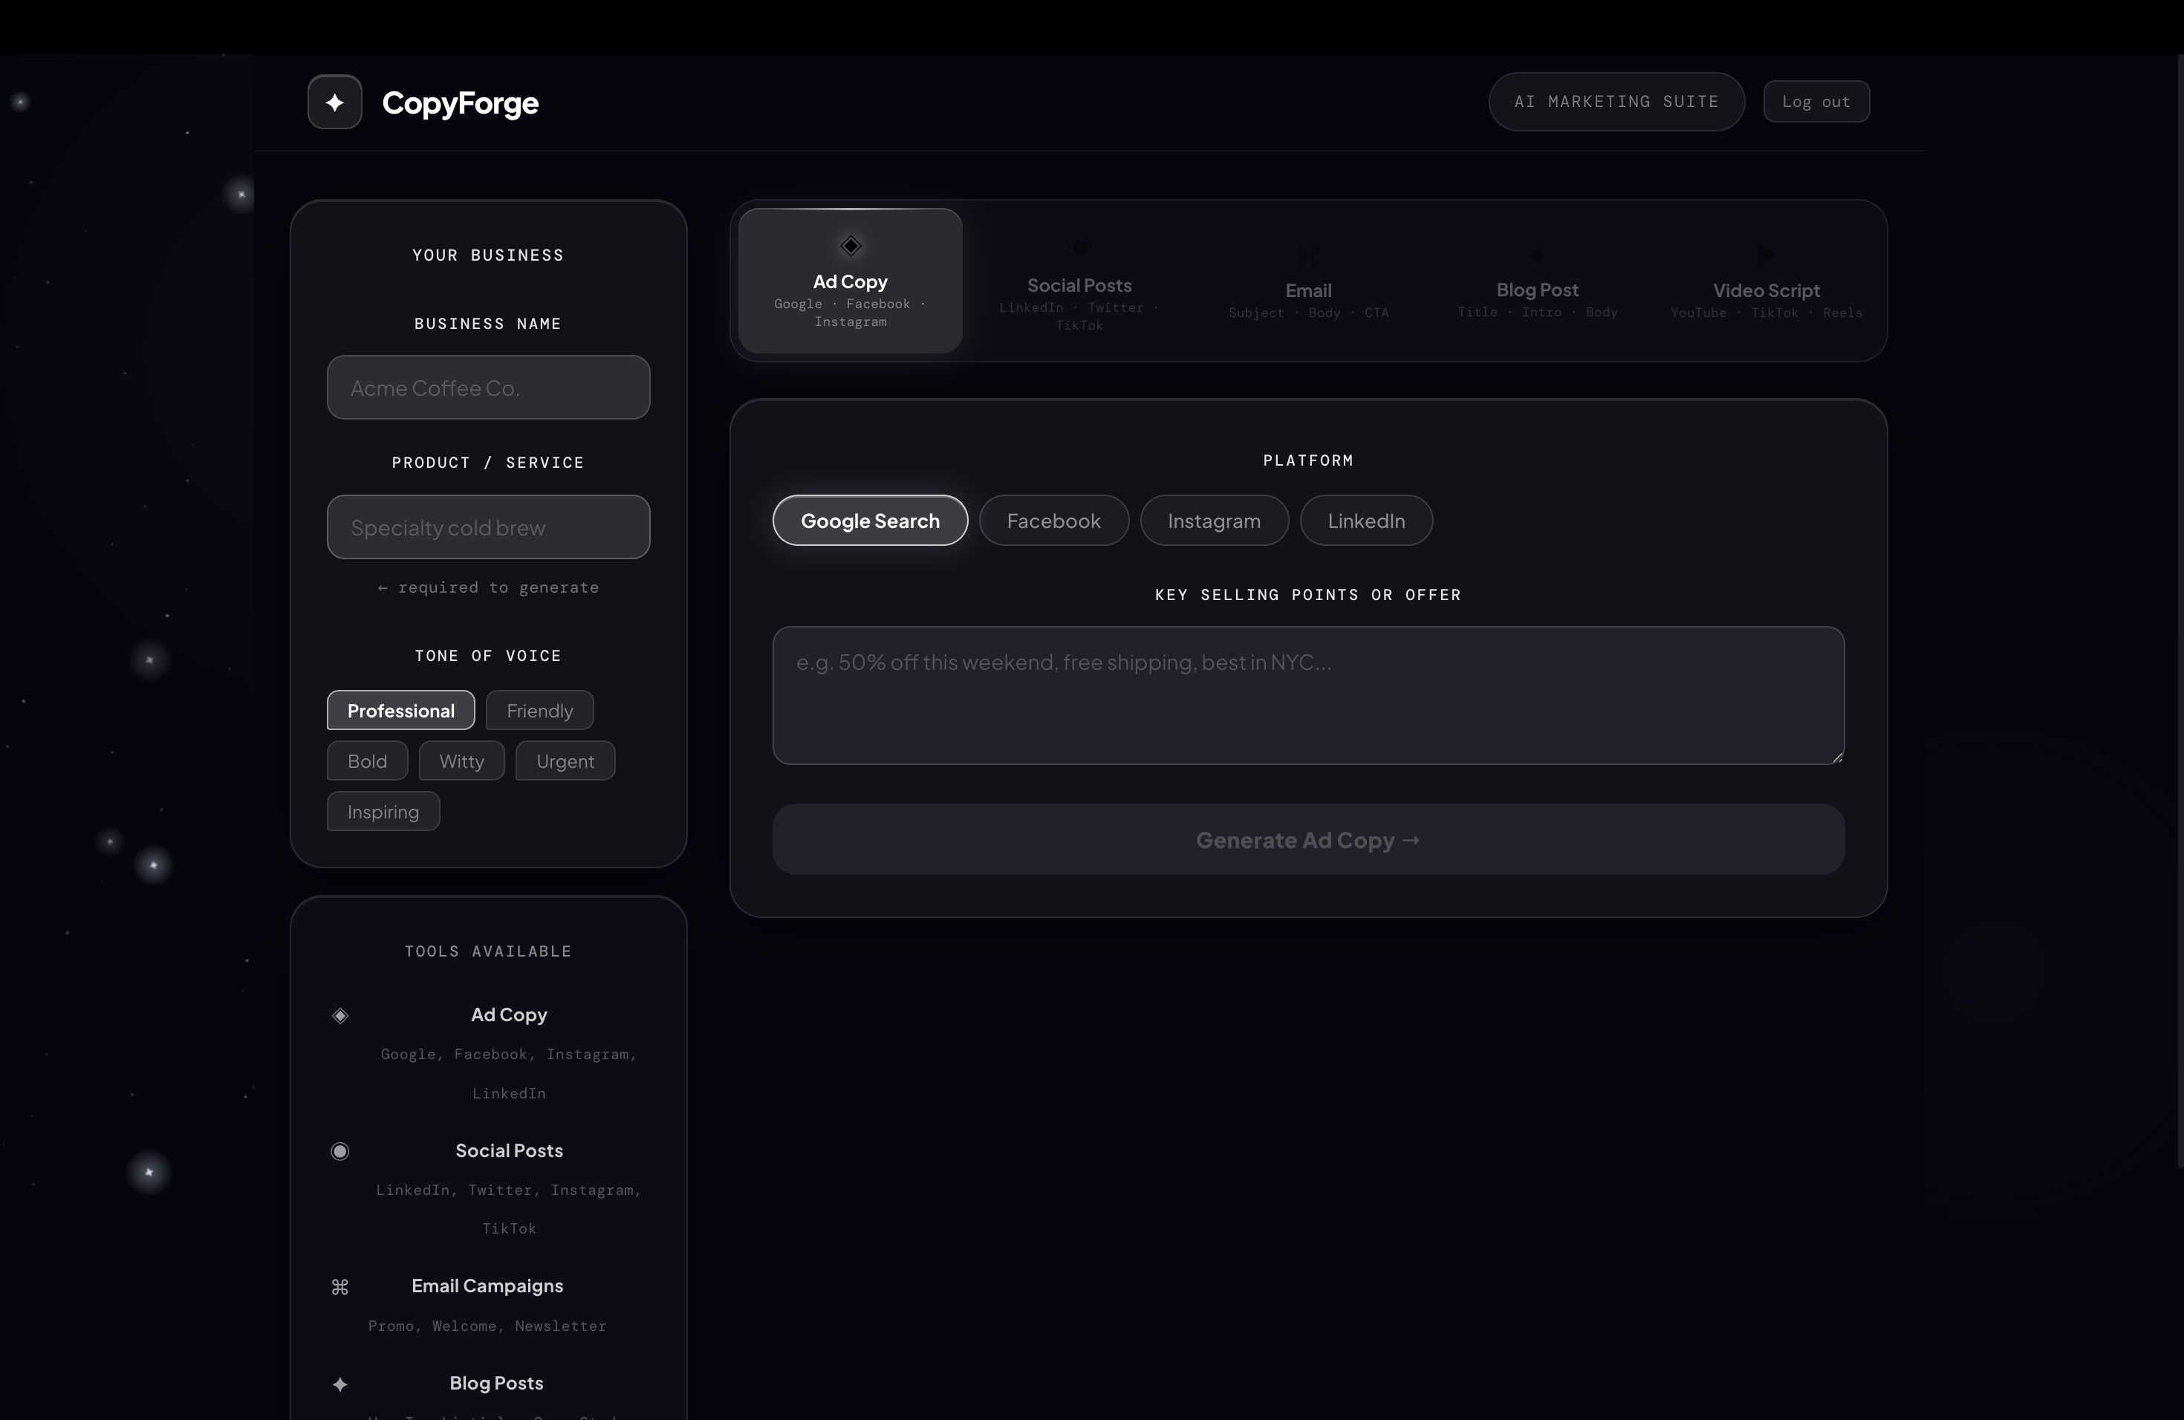Click the Log out button
The height and width of the screenshot is (1420, 2184).
point(1816,101)
